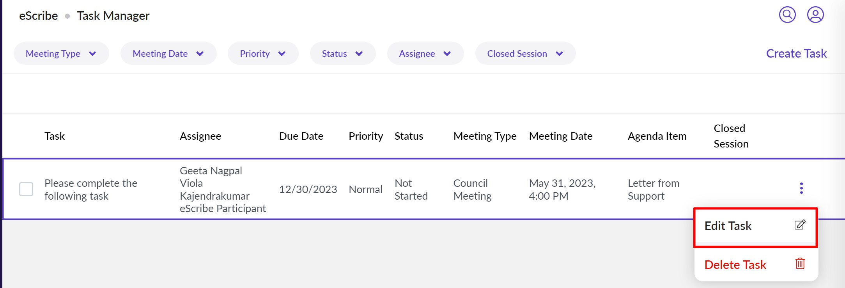Screen dimensions: 845x288
Task: Expand the Meeting Type filter dropdown
Action: point(61,54)
